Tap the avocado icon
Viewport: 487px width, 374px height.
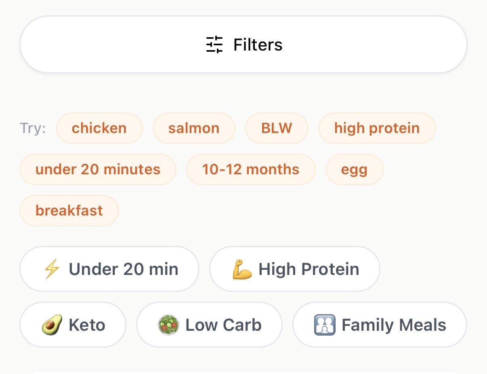(x=52, y=325)
